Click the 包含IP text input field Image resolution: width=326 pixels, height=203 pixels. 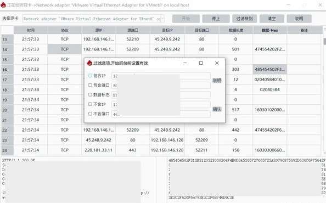(x=161, y=76)
